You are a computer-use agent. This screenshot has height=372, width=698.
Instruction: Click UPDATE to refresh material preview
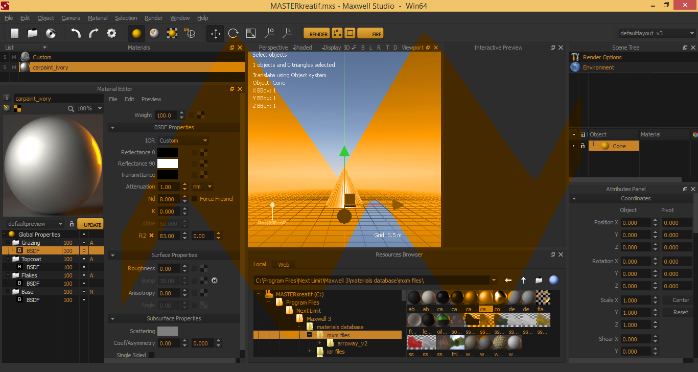[x=90, y=224]
